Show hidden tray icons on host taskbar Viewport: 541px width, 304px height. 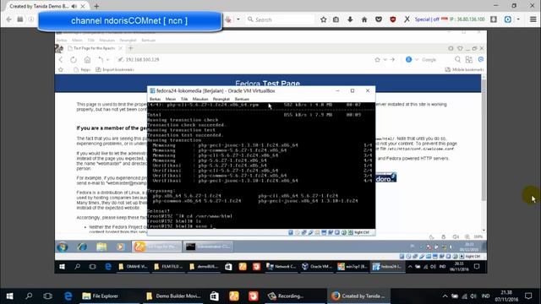[x=445, y=296]
